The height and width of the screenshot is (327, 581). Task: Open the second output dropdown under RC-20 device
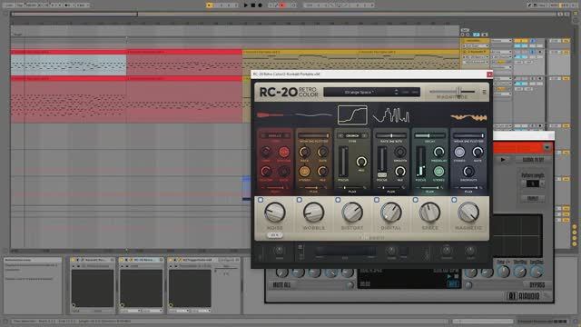(152, 311)
